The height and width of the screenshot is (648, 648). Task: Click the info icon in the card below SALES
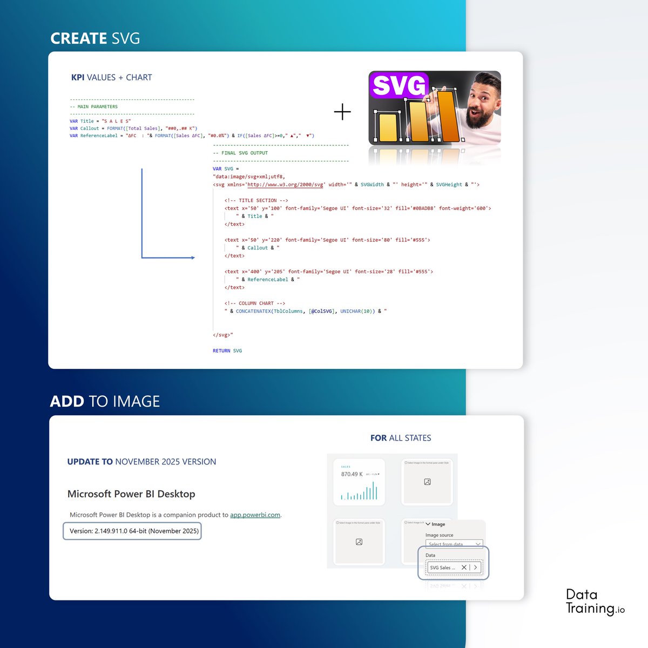coord(337,523)
